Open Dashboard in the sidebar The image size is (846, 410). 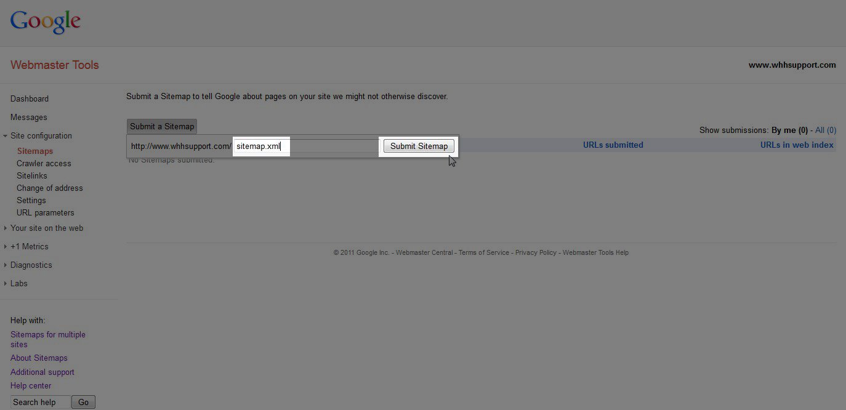click(x=29, y=98)
